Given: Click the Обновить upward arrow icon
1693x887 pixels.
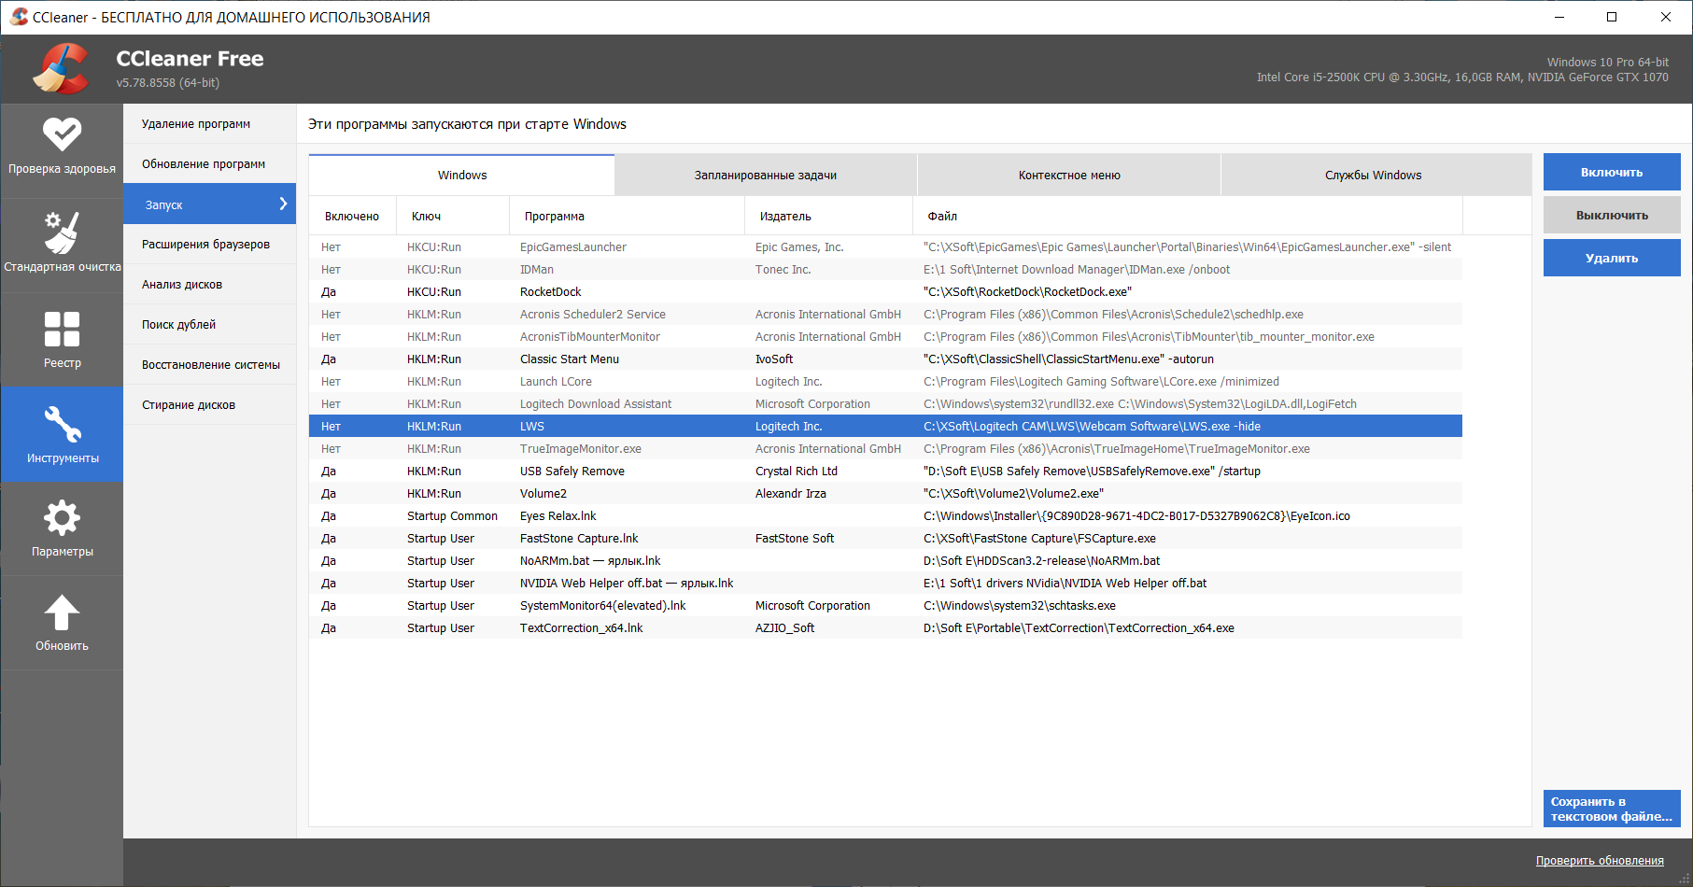Looking at the screenshot, I should click(x=62, y=612).
